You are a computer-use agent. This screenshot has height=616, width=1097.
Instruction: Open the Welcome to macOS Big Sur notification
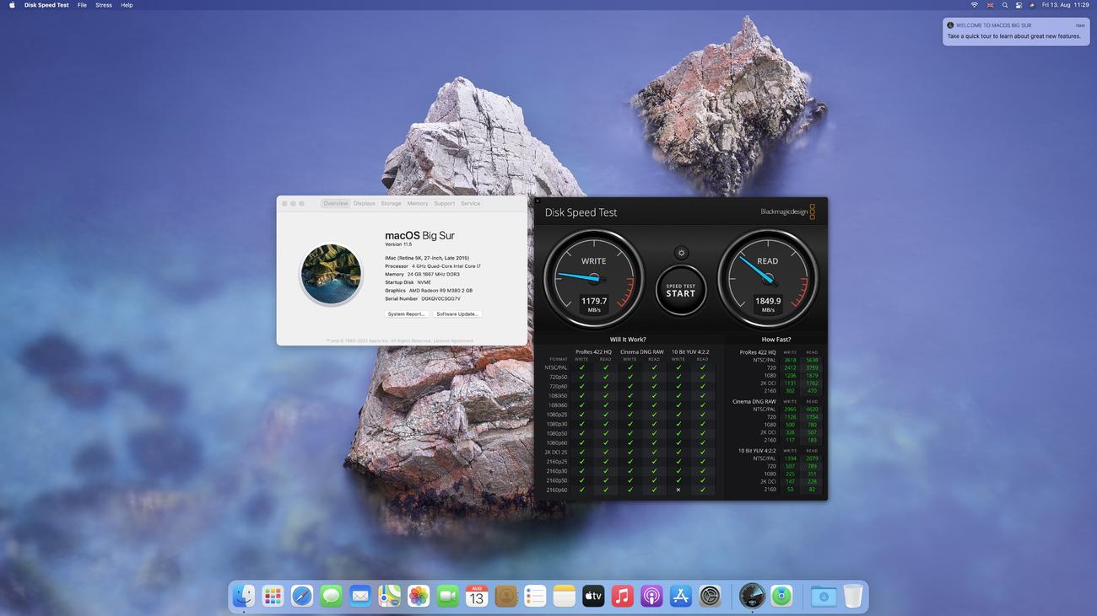[x=1016, y=31]
